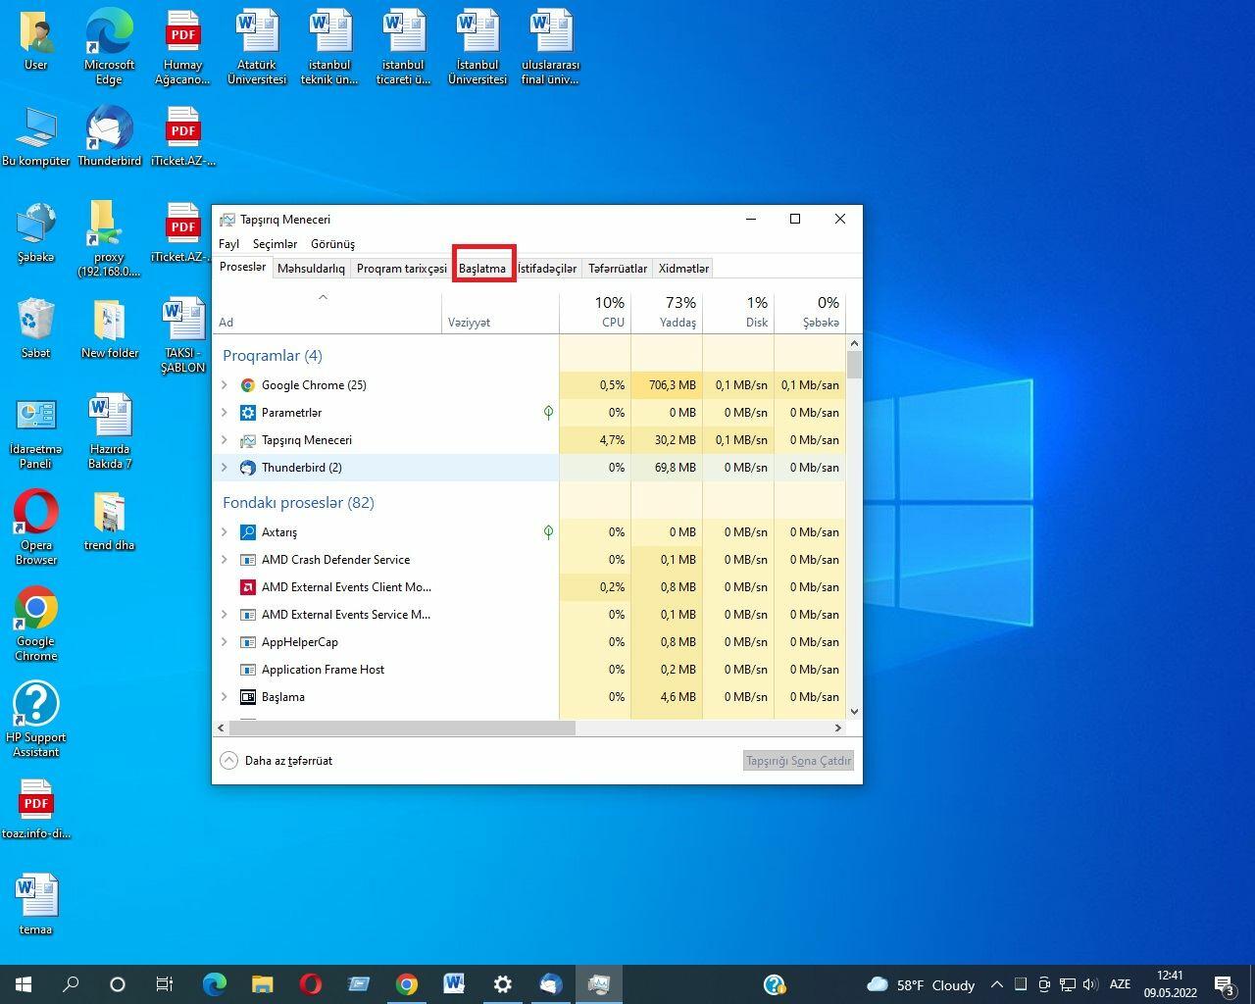The image size is (1255, 1004).
Task: Open Settings gear in the taskbar
Action: pyautogui.click(x=503, y=984)
